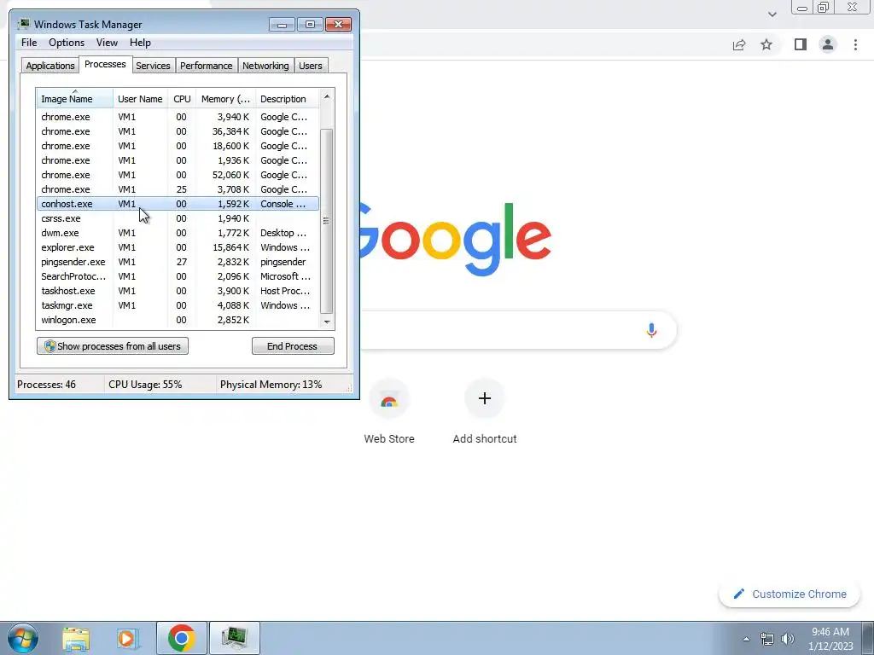Select the winlogon.exe process
Viewport: 874px width, 655px height.
point(178,320)
